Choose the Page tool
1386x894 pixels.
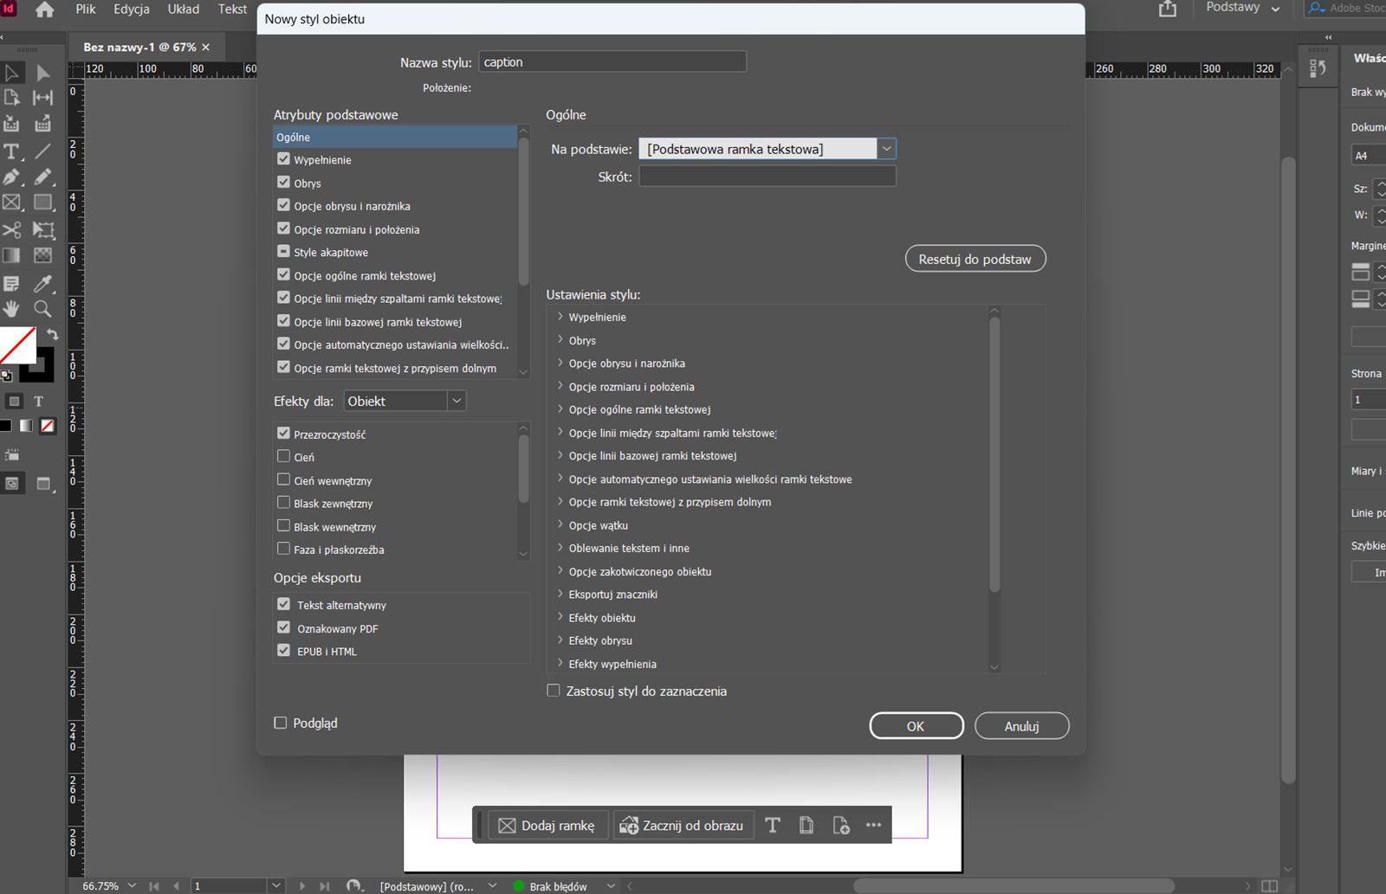pos(12,98)
